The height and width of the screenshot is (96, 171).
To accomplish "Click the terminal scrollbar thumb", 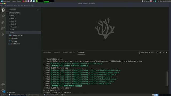I will tap(167, 79).
